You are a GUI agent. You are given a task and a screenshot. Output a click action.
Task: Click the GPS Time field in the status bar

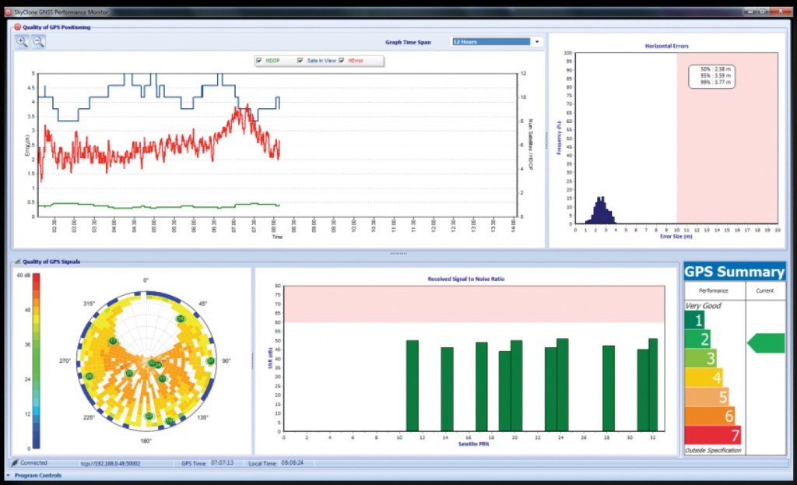click(x=205, y=462)
